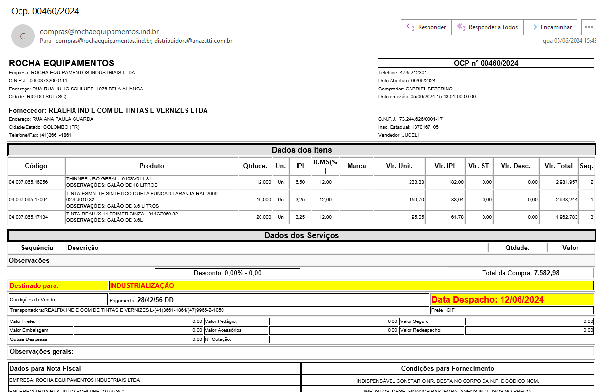596x392 pixels.
Task: Click product code 04.007.065.17134
Action: [x=28, y=217]
